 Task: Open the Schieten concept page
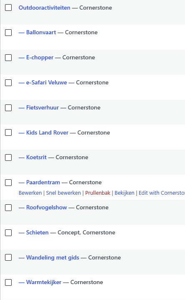(37, 232)
